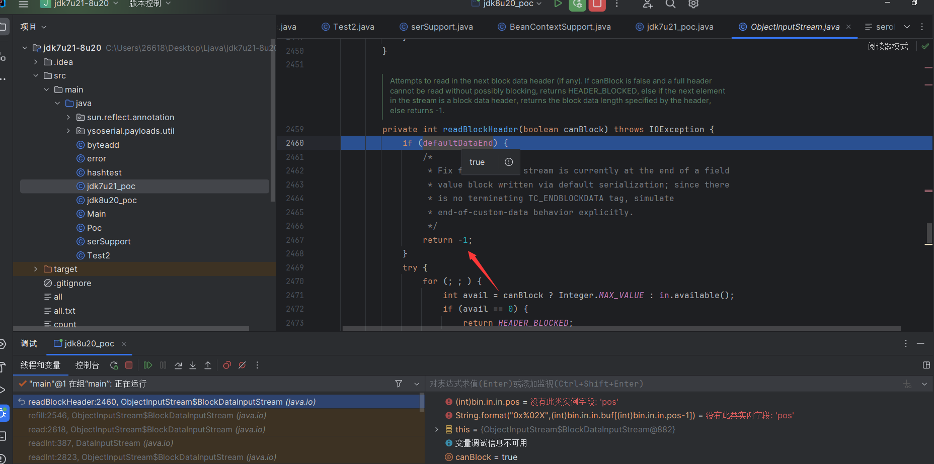This screenshot has height=464, width=934.
Task: Step over the current line
Action: 178,365
